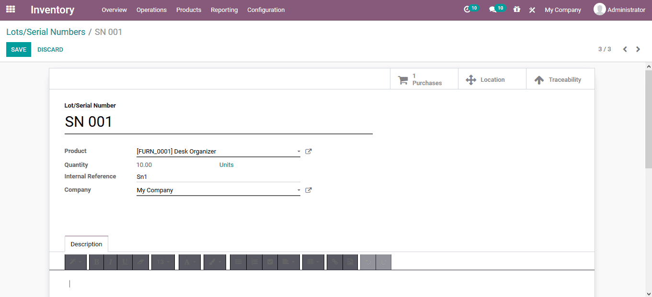The image size is (652, 297).
Task: Open the Reporting menu
Action: click(224, 10)
